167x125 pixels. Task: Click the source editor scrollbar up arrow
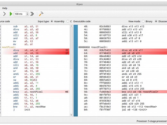tap(71, 26)
